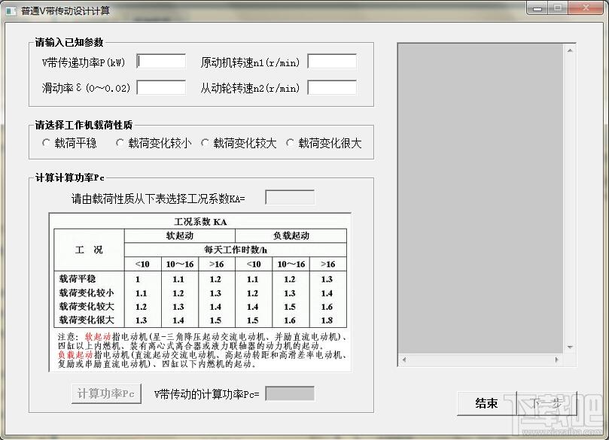Close the V带传动设计计算 window
Screen dimensions: 609x440
(586, 8)
